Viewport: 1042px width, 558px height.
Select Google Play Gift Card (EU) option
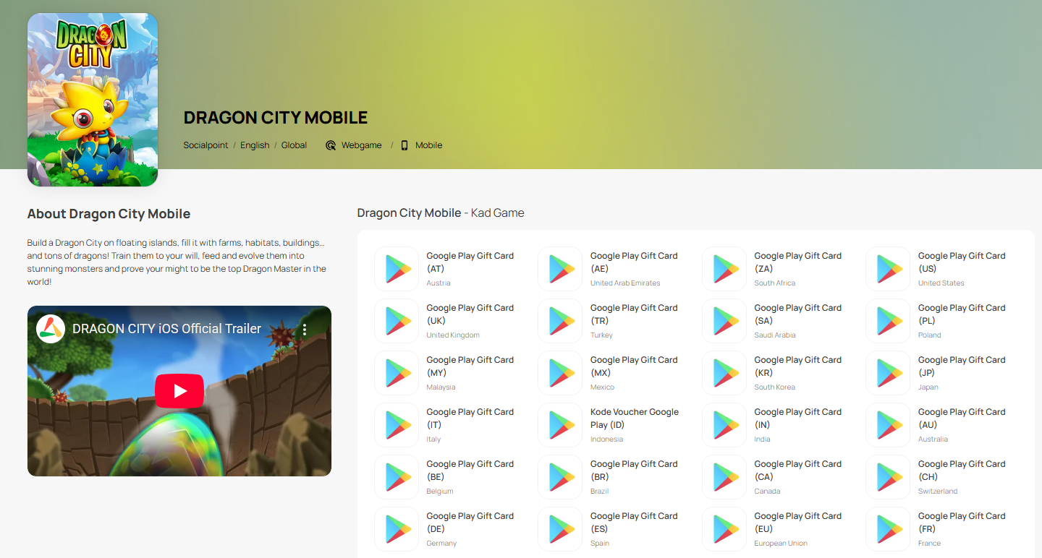coord(797,522)
